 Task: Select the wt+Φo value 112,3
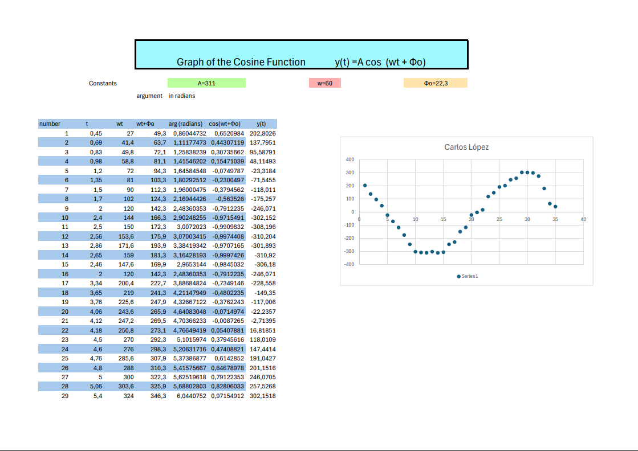pos(159,190)
